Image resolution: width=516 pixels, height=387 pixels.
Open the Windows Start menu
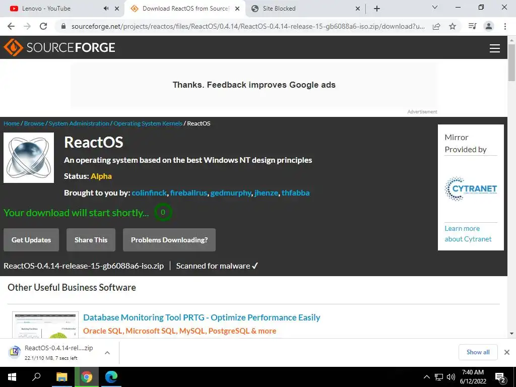(x=12, y=377)
